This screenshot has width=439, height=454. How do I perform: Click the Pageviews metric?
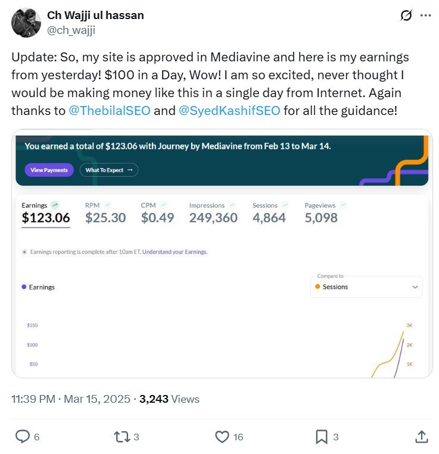pos(322,212)
